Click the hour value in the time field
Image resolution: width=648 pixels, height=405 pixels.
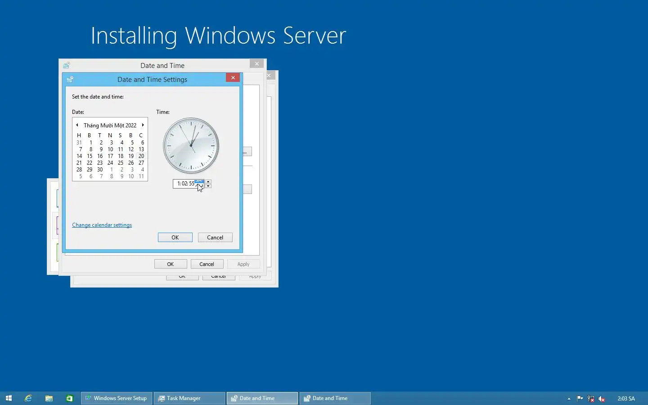179,184
